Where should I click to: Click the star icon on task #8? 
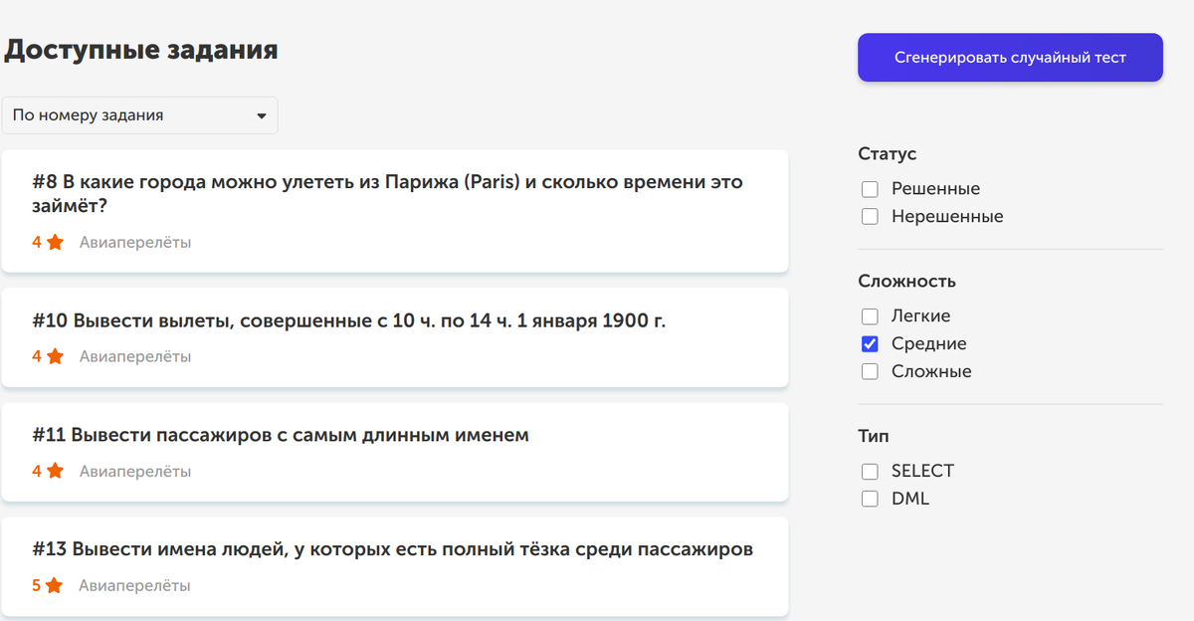(55, 241)
